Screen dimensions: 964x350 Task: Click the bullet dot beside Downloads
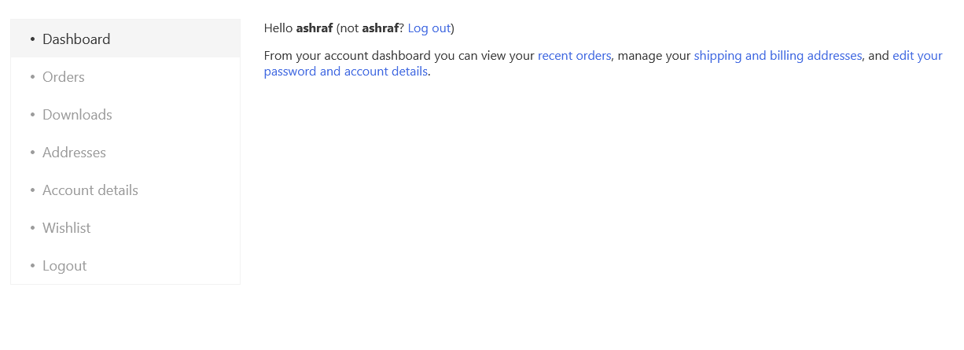click(x=32, y=115)
